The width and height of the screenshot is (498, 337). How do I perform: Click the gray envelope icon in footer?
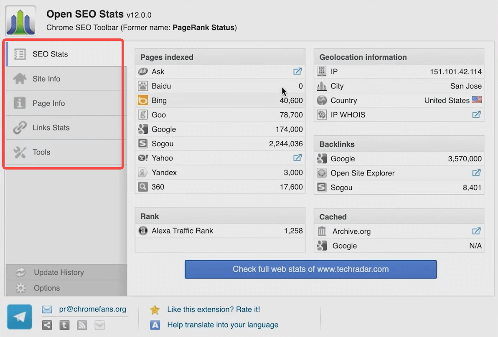tap(100, 325)
